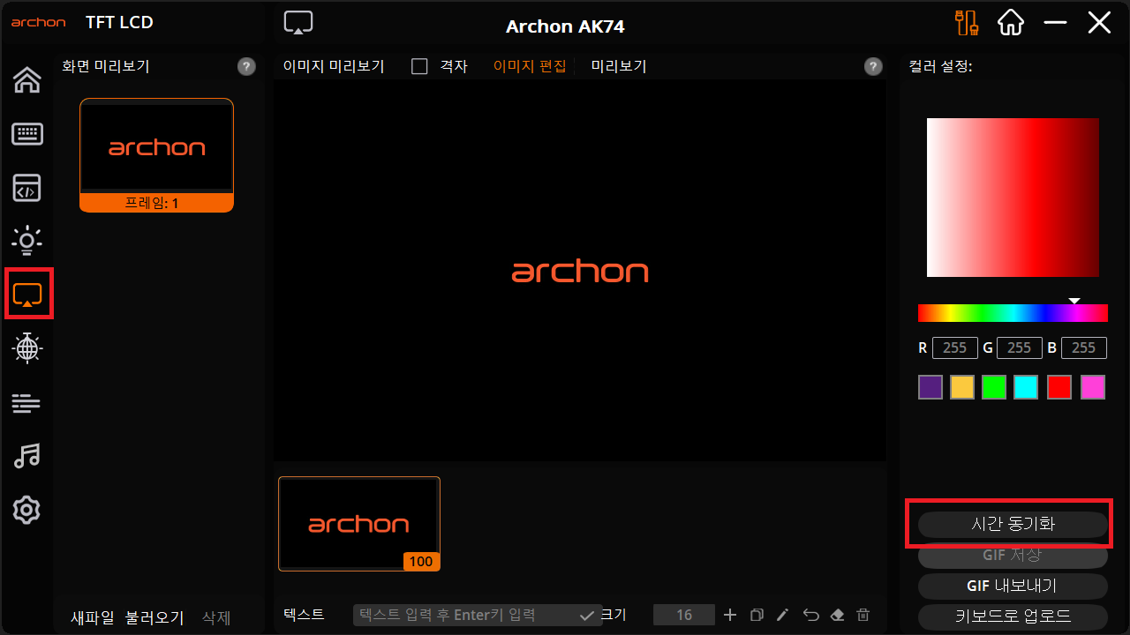This screenshot has width=1130, height=635.
Task: Click the 이미지 미리보기 label
Action: [x=334, y=66]
